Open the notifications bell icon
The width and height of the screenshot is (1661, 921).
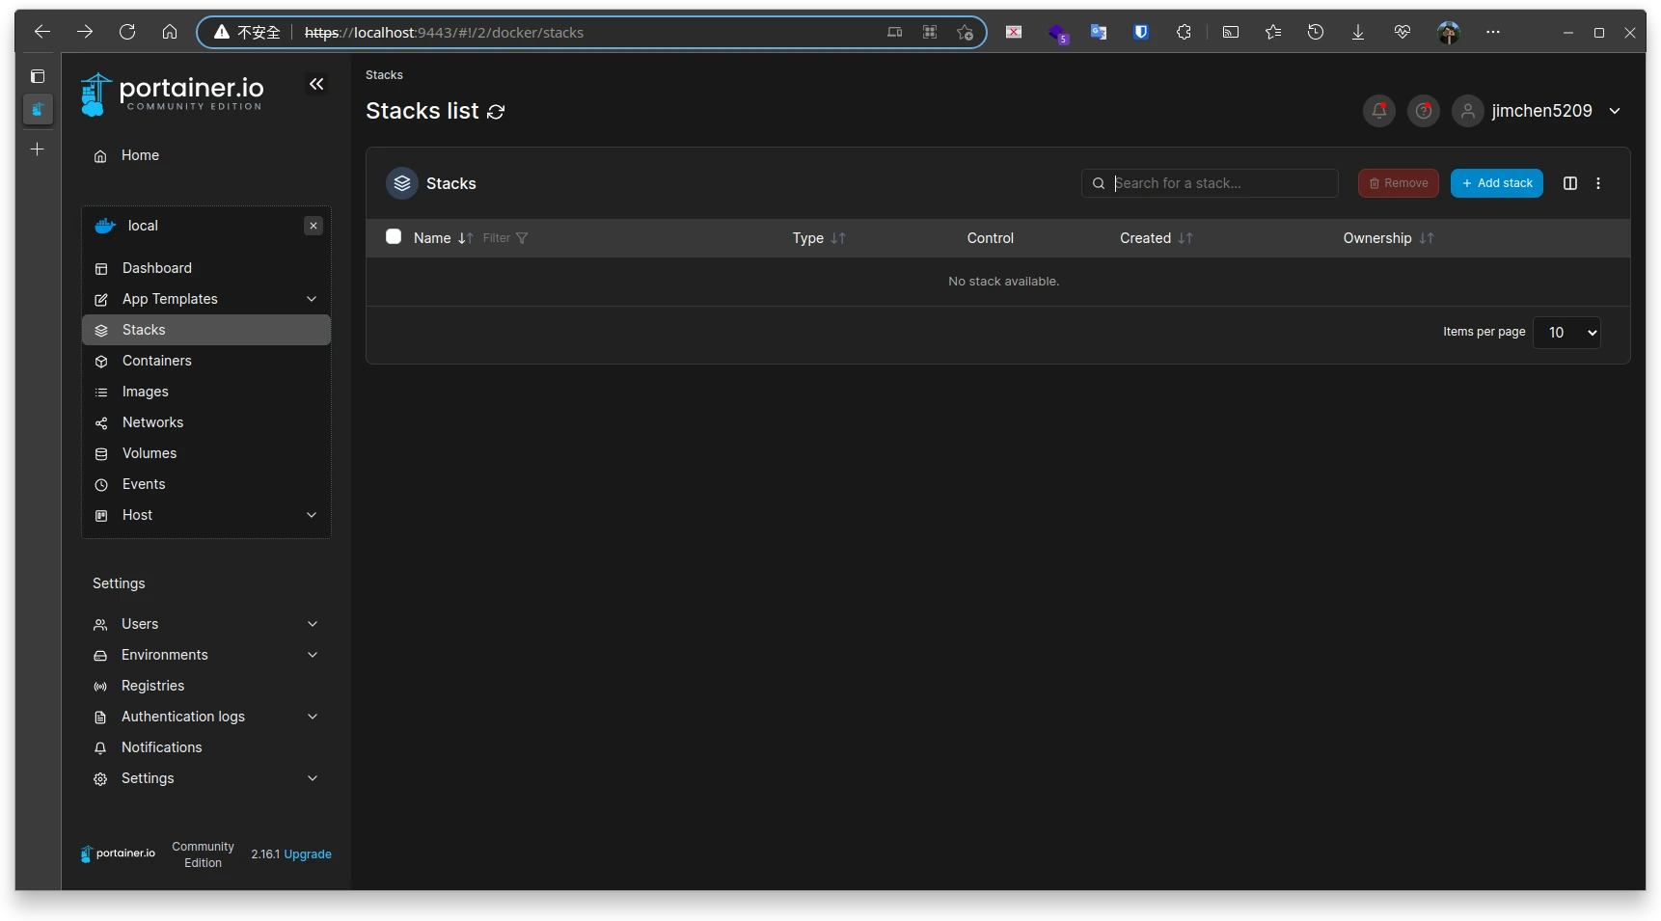pos(1378,111)
